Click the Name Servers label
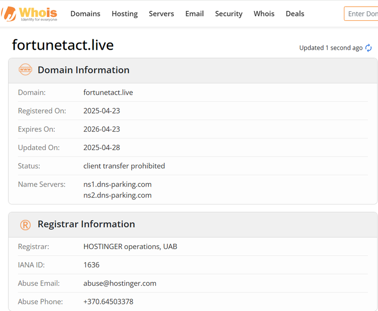The width and height of the screenshot is (378, 311). pos(42,185)
